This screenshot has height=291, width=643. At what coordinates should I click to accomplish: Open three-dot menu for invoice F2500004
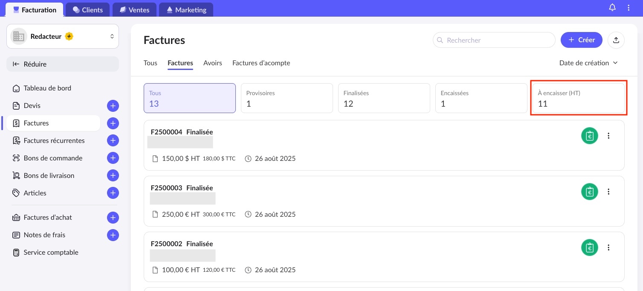[x=608, y=136]
